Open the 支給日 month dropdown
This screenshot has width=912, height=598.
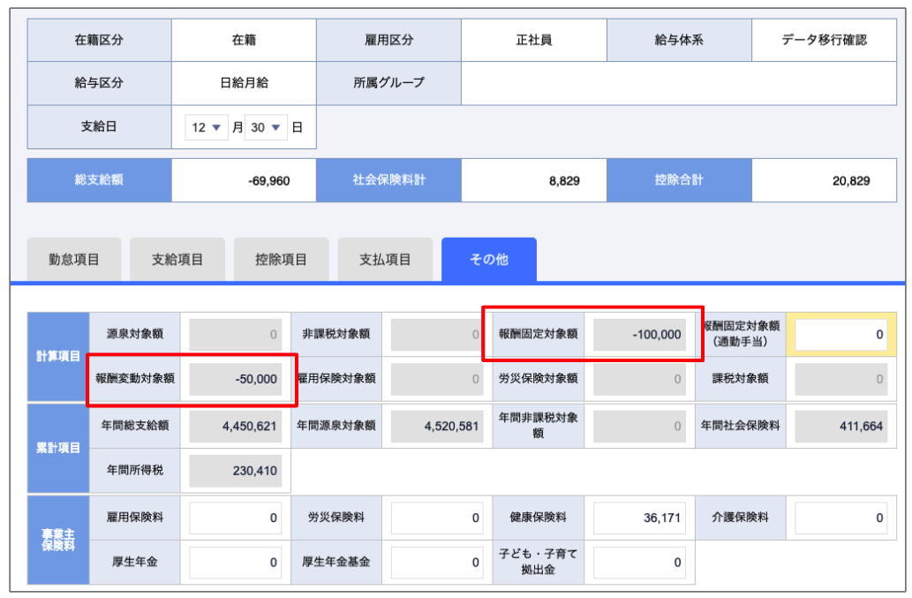(x=207, y=128)
